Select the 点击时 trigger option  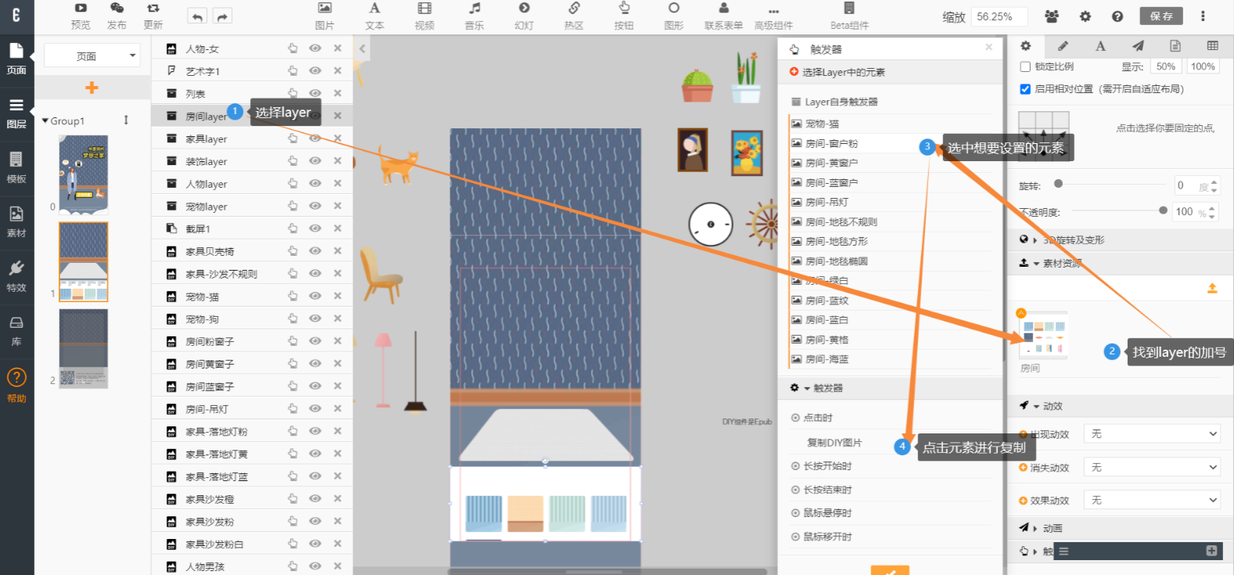pyautogui.click(x=818, y=418)
